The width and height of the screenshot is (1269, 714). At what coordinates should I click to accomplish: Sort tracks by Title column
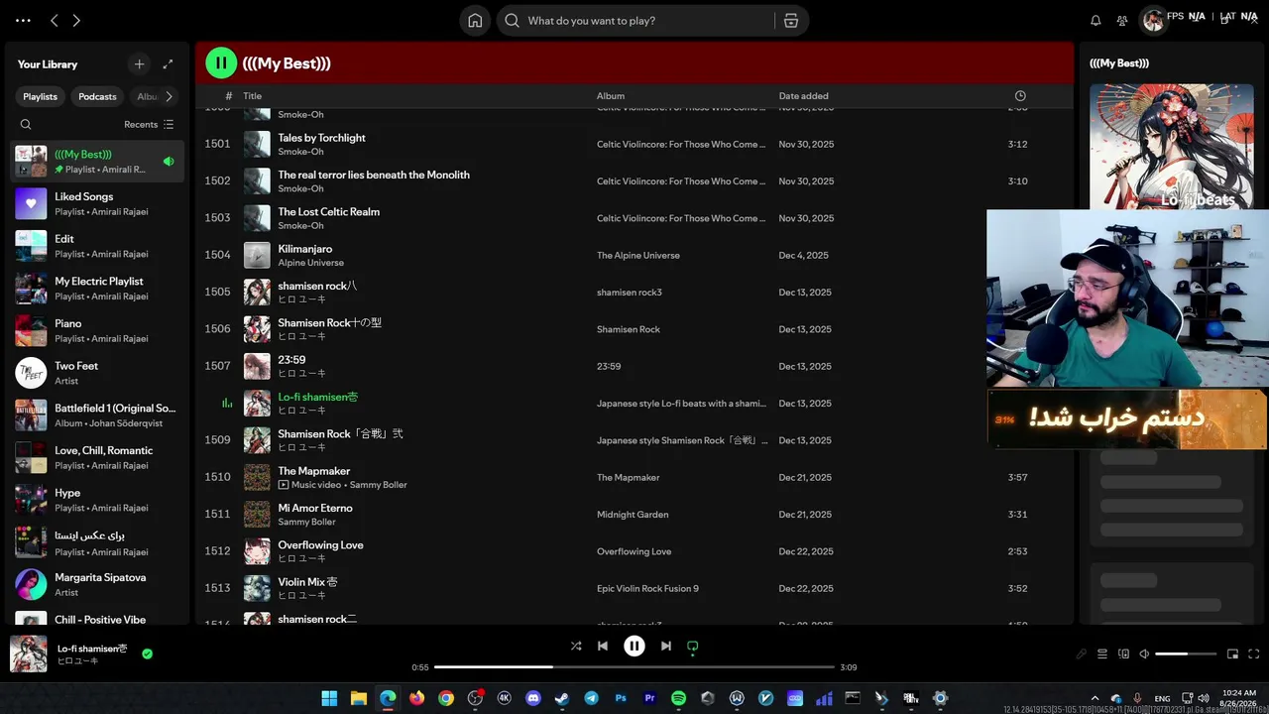pos(253,96)
